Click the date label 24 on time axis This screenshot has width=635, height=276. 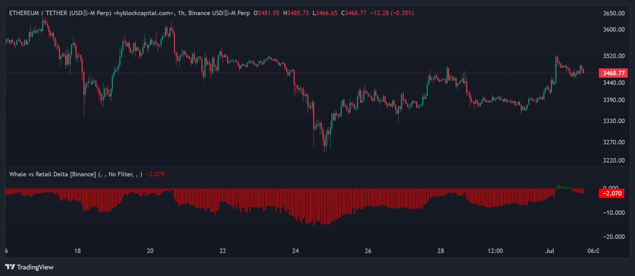pyautogui.click(x=295, y=251)
